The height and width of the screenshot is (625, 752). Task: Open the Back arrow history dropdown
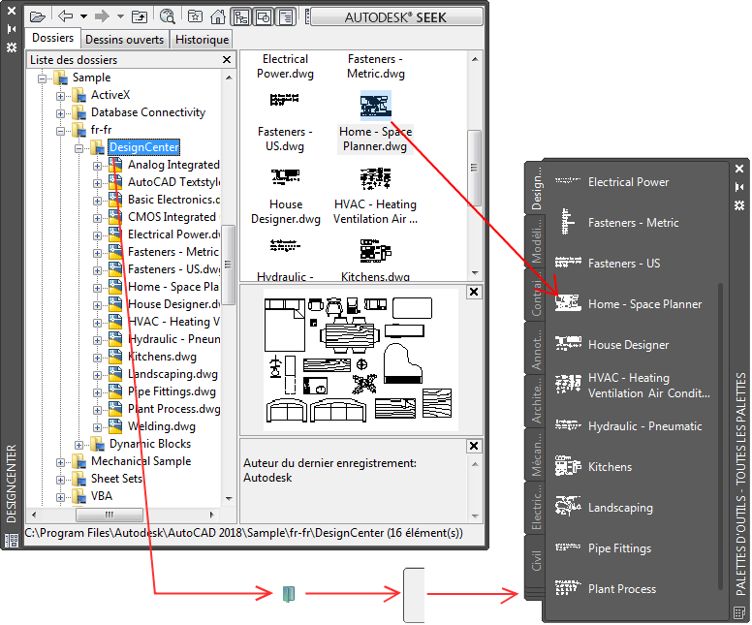[84, 16]
